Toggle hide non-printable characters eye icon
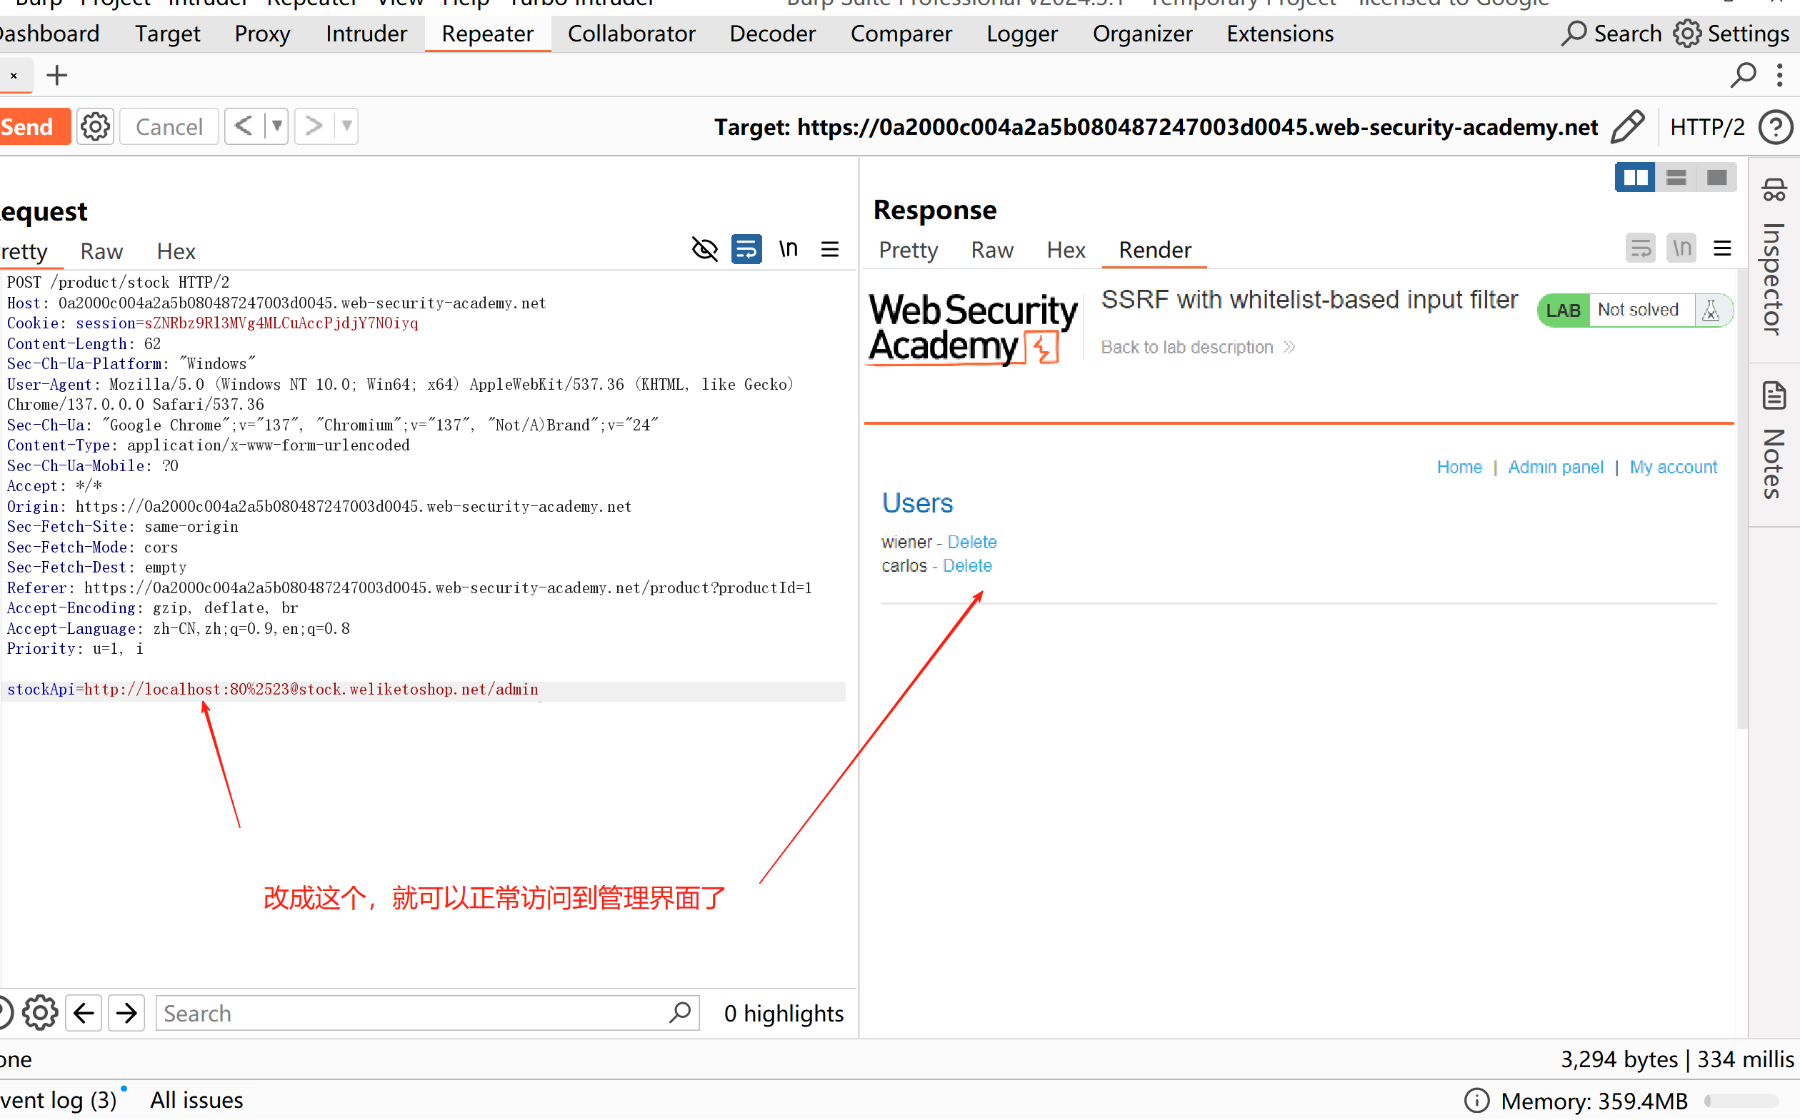The width and height of the screenshot is (1800, 1120). (x=704, y=250)
